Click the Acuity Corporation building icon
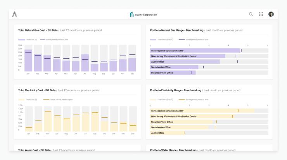 click(131, 14)
